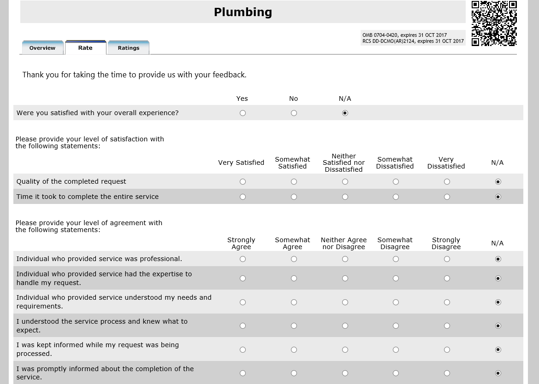Select N/A for individual was professional

click(498, 259)
